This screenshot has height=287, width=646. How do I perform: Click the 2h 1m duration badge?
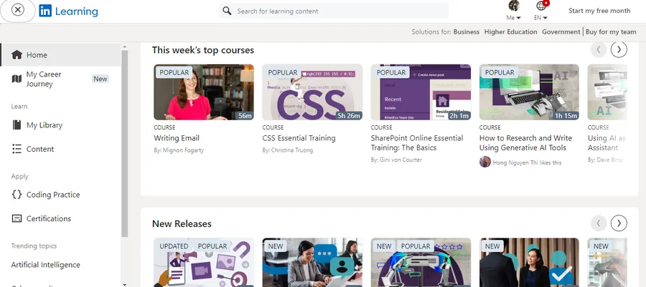pos(459,116)
